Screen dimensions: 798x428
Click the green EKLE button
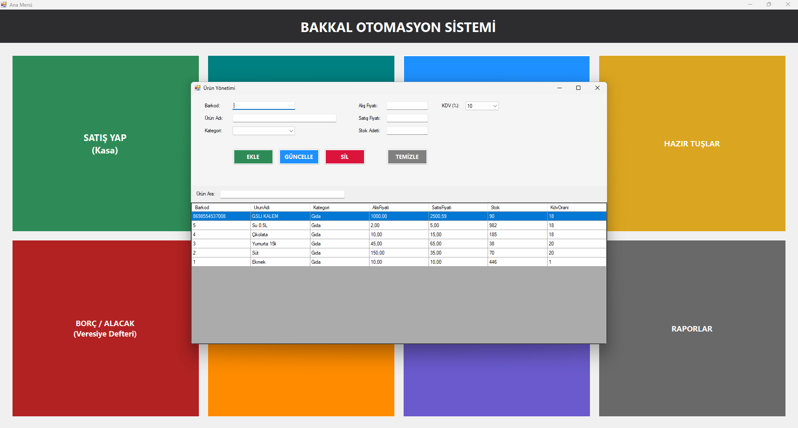pos(253,157)
